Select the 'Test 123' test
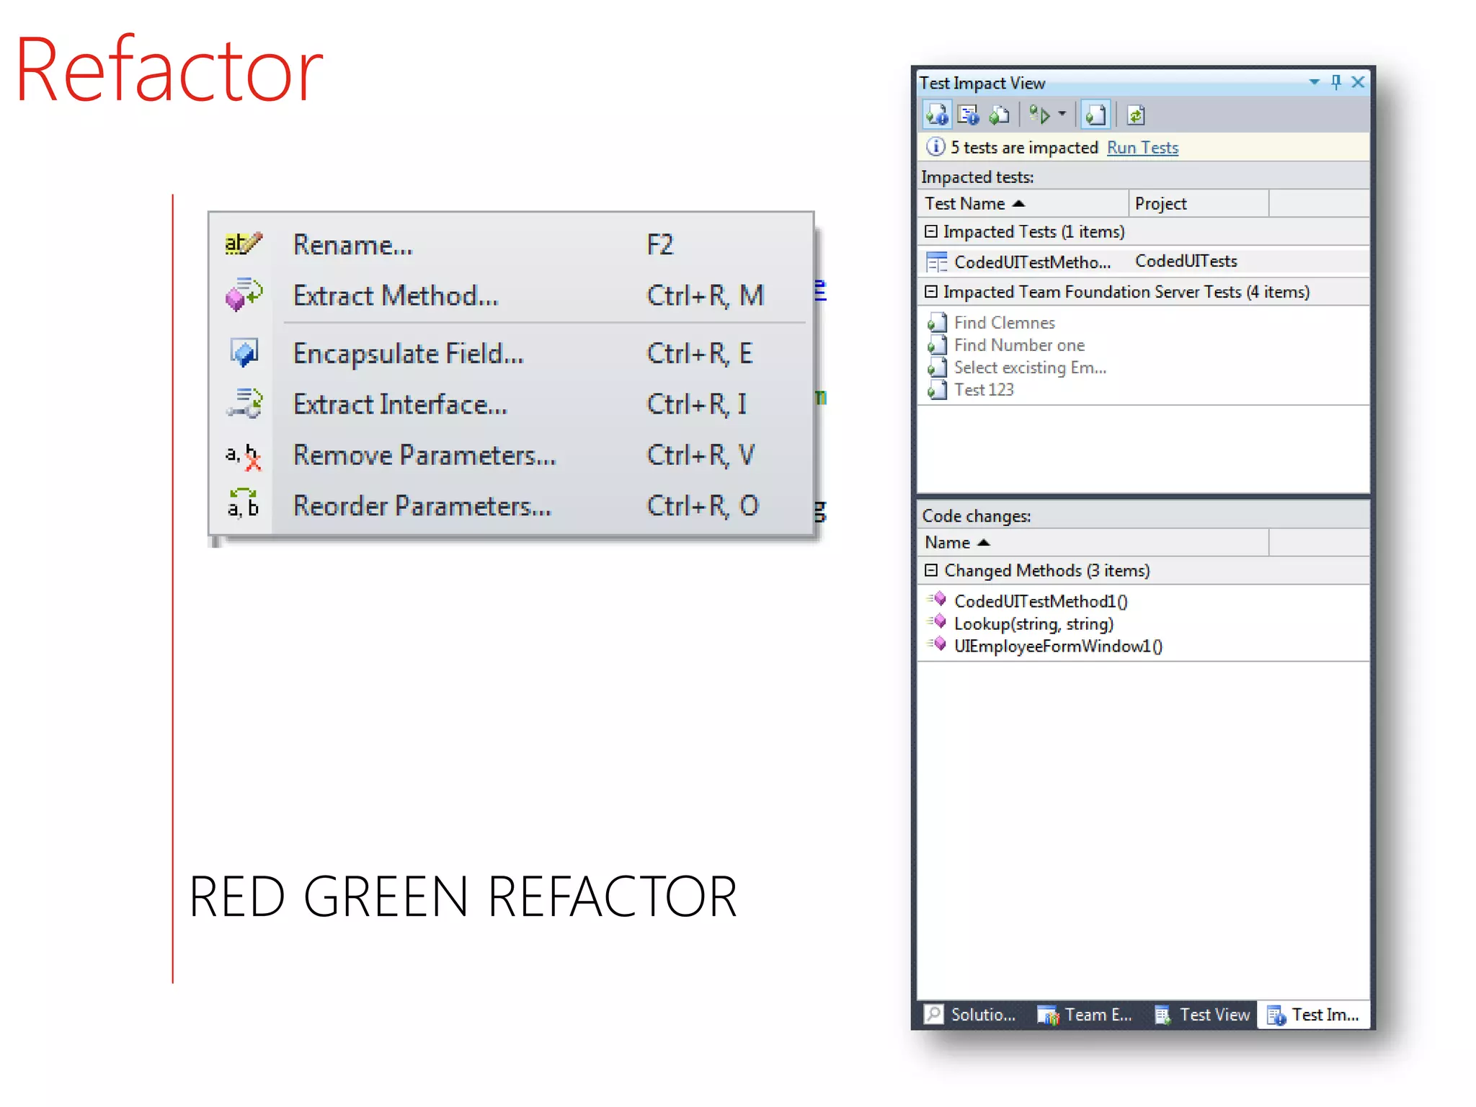This screenshot has height=1107, width=1476. pyautogui.click(x=984, y=390)
